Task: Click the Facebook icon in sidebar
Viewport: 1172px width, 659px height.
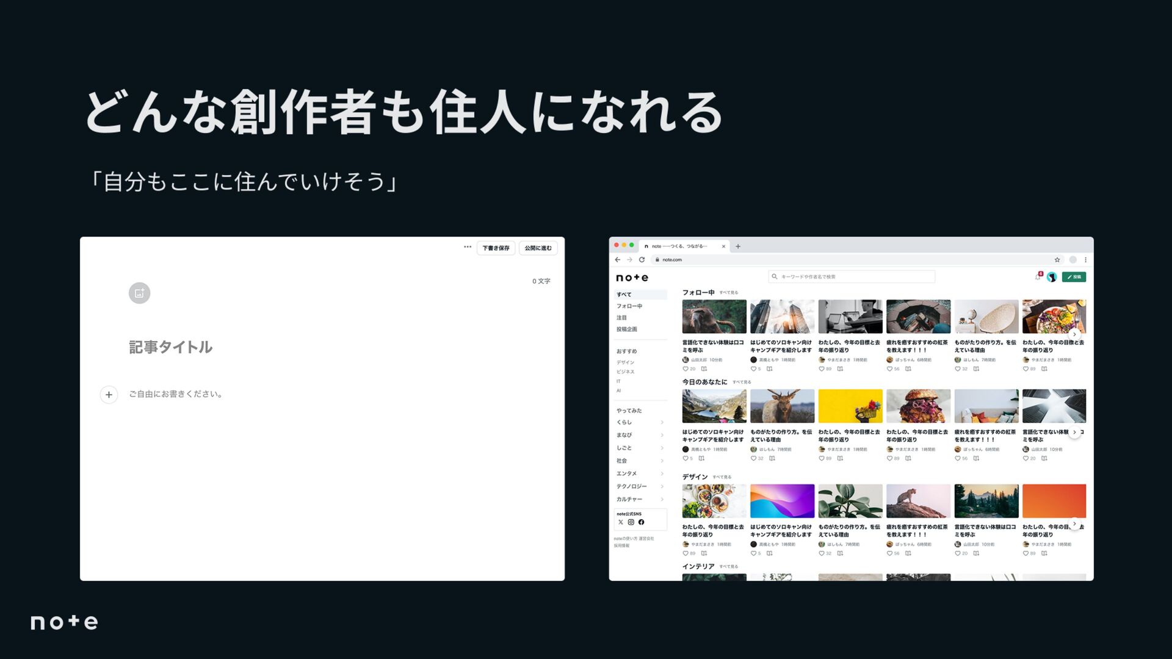Action: (642, 522)
